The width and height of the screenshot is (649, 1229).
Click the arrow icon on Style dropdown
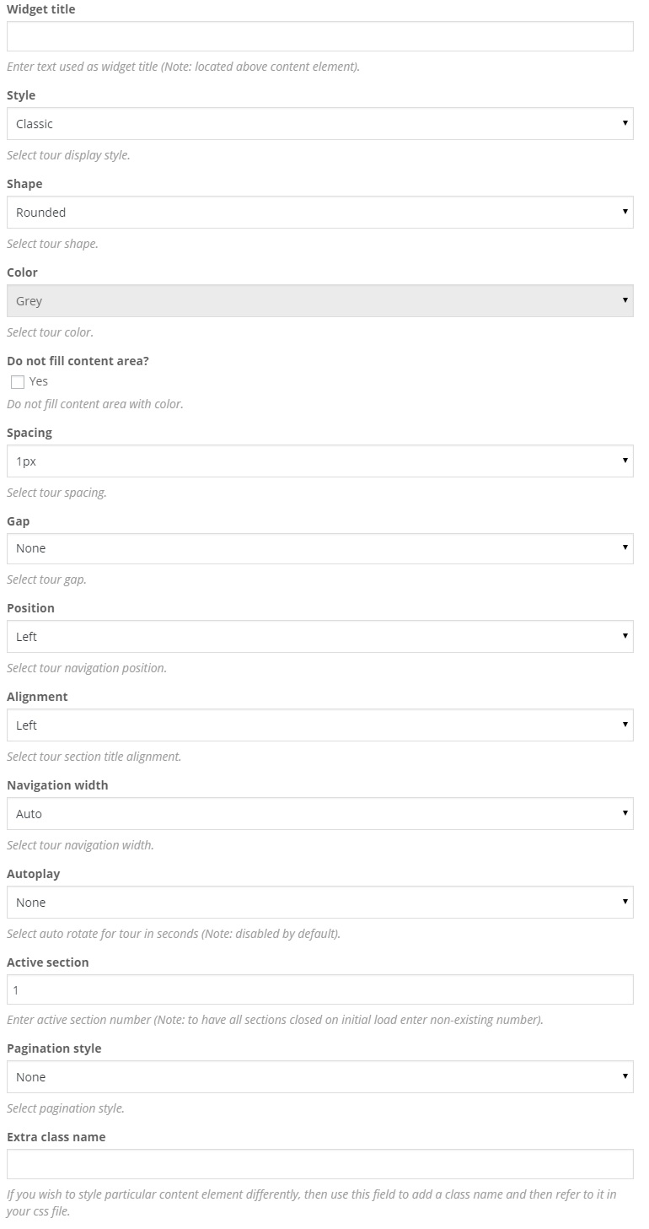tap(625, 123)
